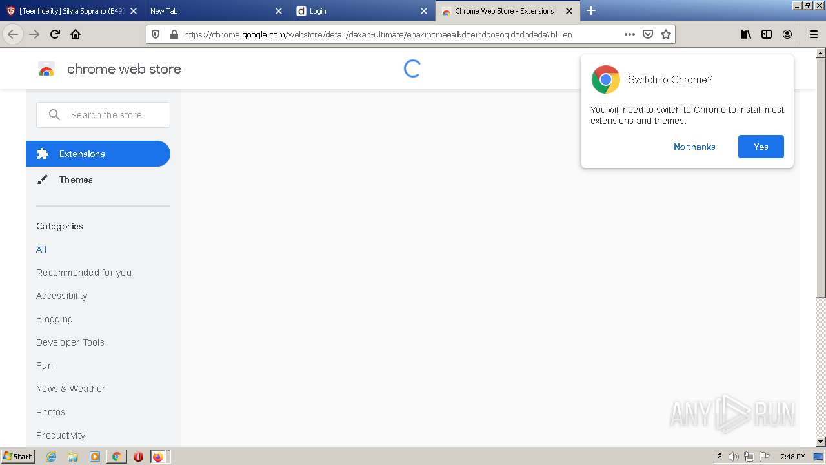Open a new tab with plus
Viewport: 826px width, 465px height.
click(x=590, y=10)
